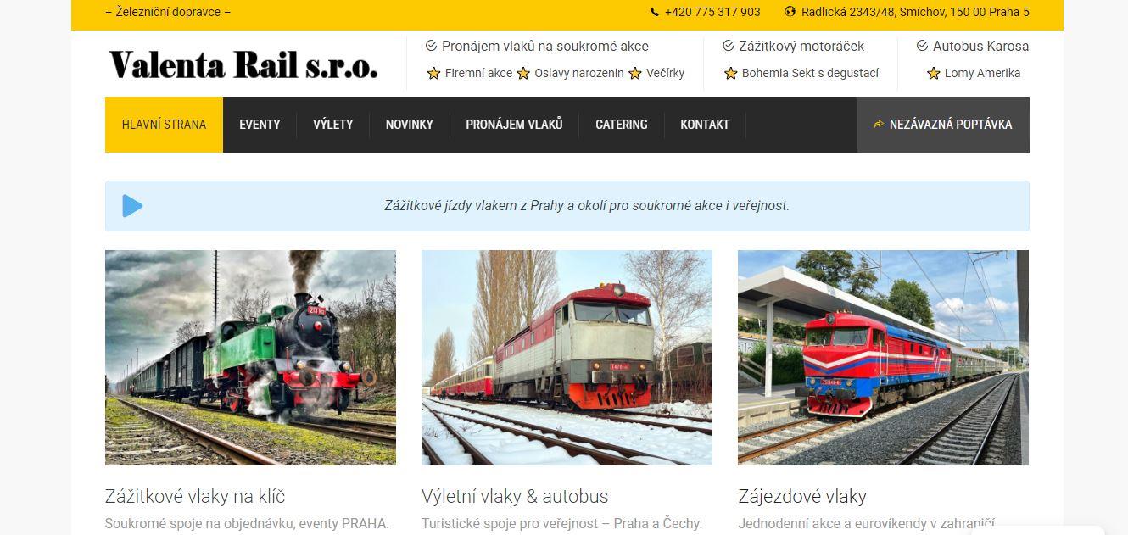Click the star icon beside Lomy Amerika
This screenshot has height=535, width=1128.
(x=934, y=74)
